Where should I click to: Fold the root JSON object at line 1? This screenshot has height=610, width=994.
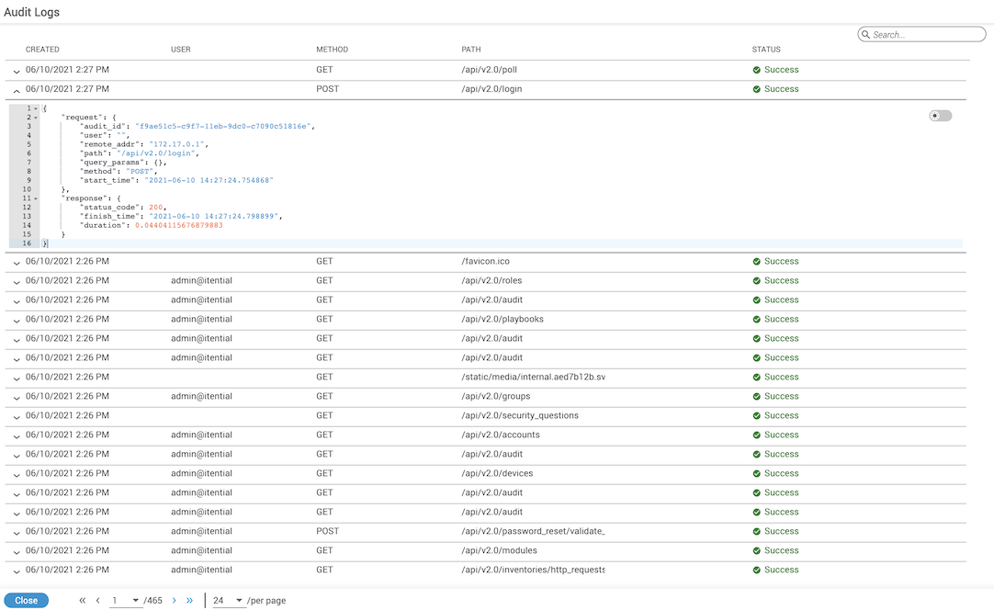36,108
